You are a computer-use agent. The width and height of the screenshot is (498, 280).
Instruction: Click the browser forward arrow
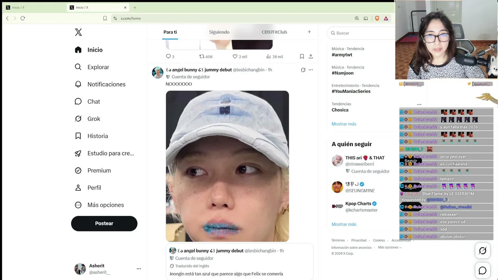[x=15, y=18]
